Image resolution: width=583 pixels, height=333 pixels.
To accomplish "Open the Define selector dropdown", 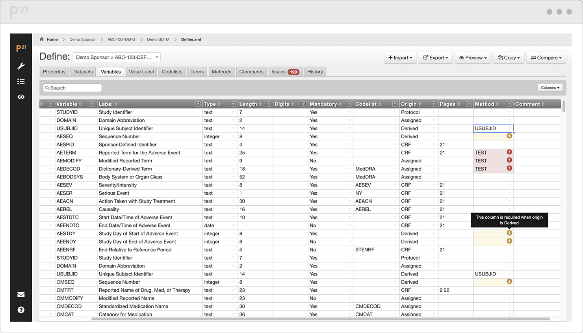I will click(x=117, y=57).
